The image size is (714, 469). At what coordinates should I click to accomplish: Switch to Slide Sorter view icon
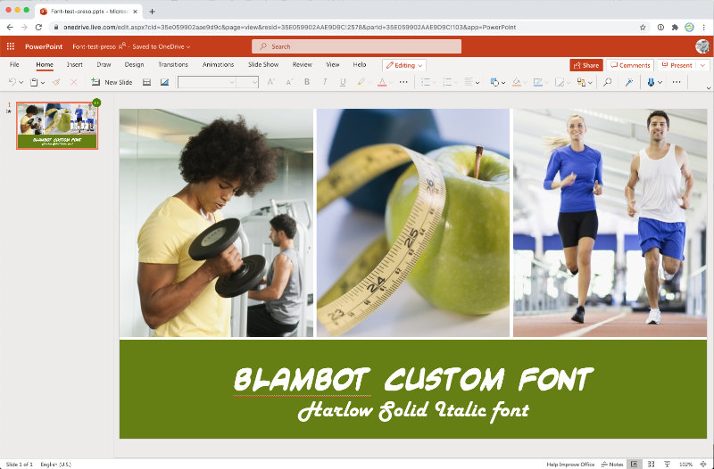652,464
